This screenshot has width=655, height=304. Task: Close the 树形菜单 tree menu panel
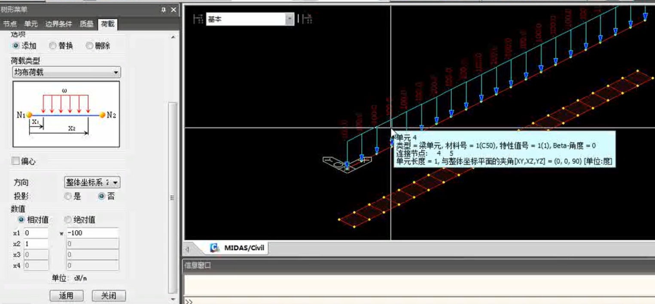(173, 10)
